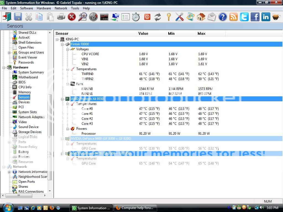Open the magnifier search tool icon
The width and height of the screenshot is (283, 212).
(82, 17)
